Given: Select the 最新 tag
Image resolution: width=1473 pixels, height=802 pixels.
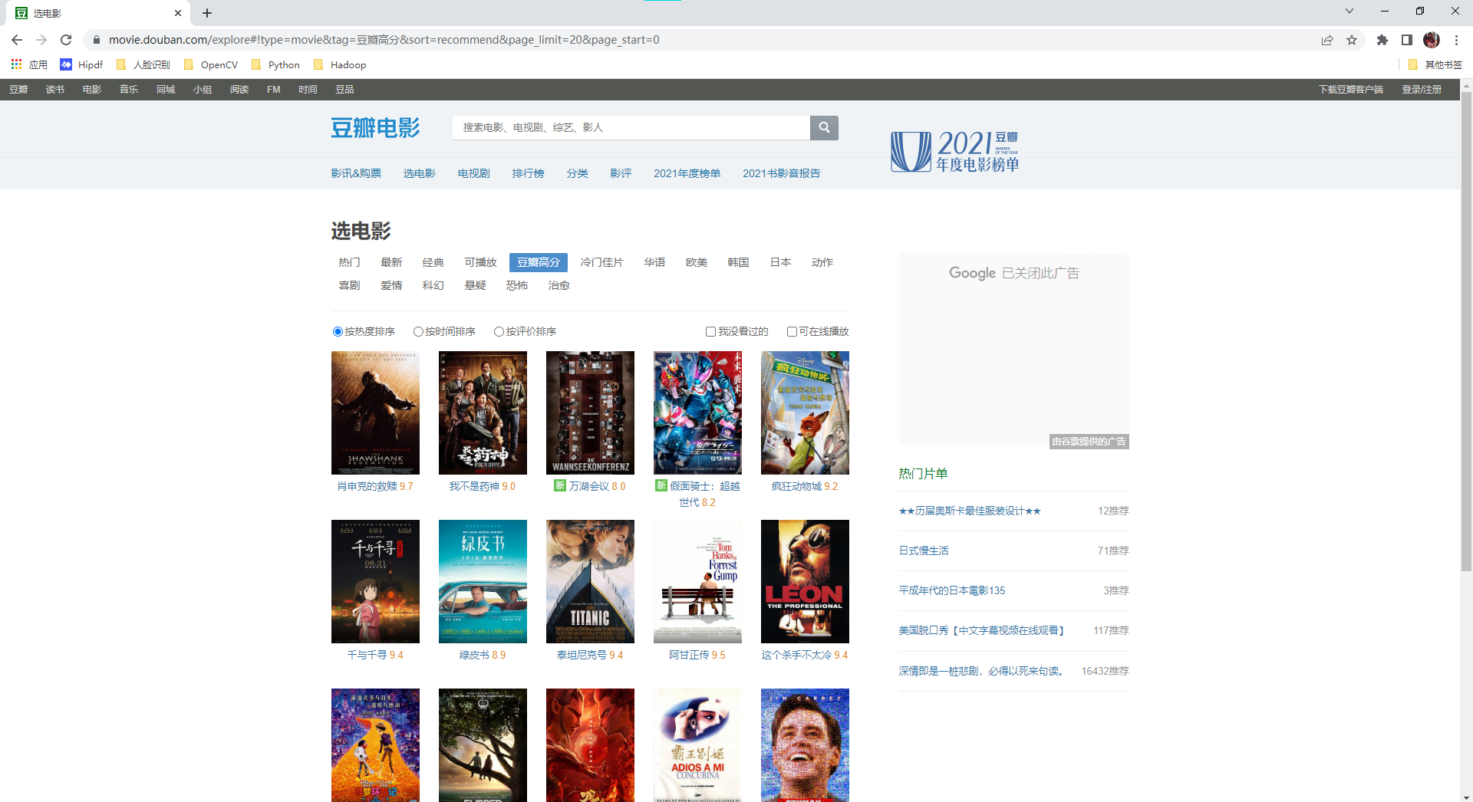Looking at the screenshot, I should 391,262.
